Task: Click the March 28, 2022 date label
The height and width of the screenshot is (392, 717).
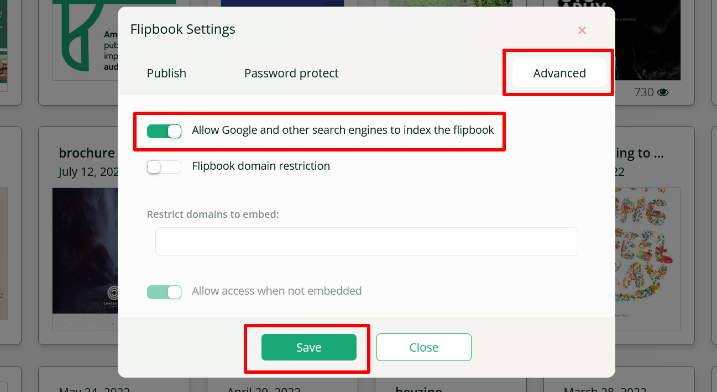Action: pyautogui.click(x=605, y=389)
